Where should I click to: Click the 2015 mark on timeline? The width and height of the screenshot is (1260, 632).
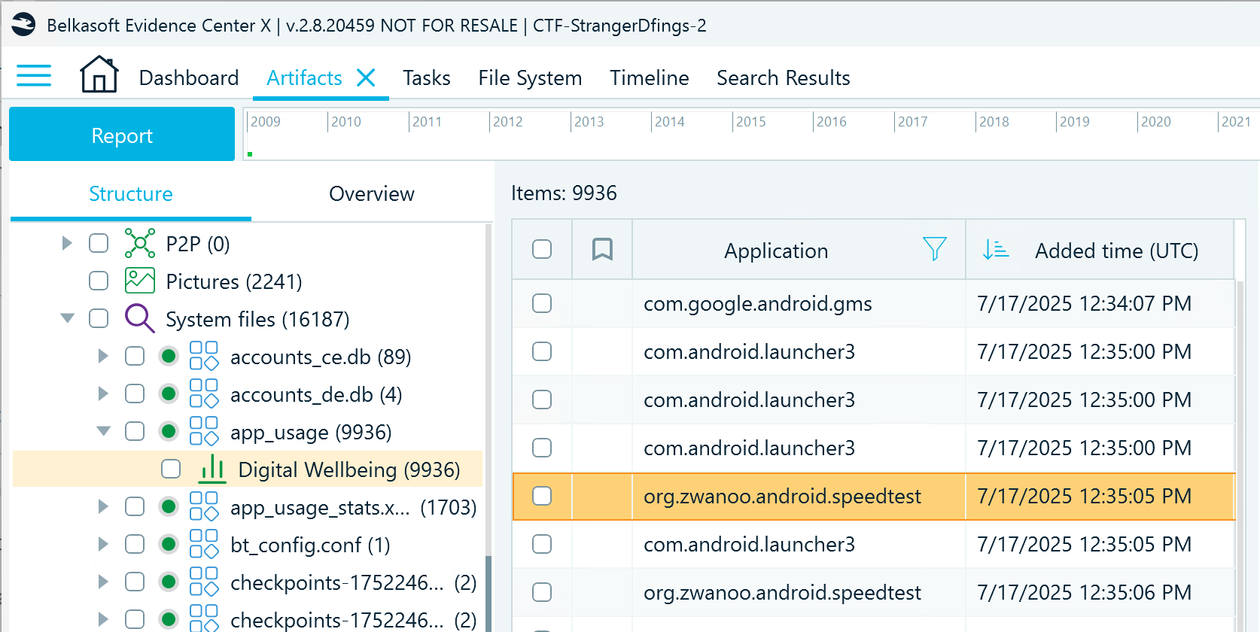(x=750, y=122)
